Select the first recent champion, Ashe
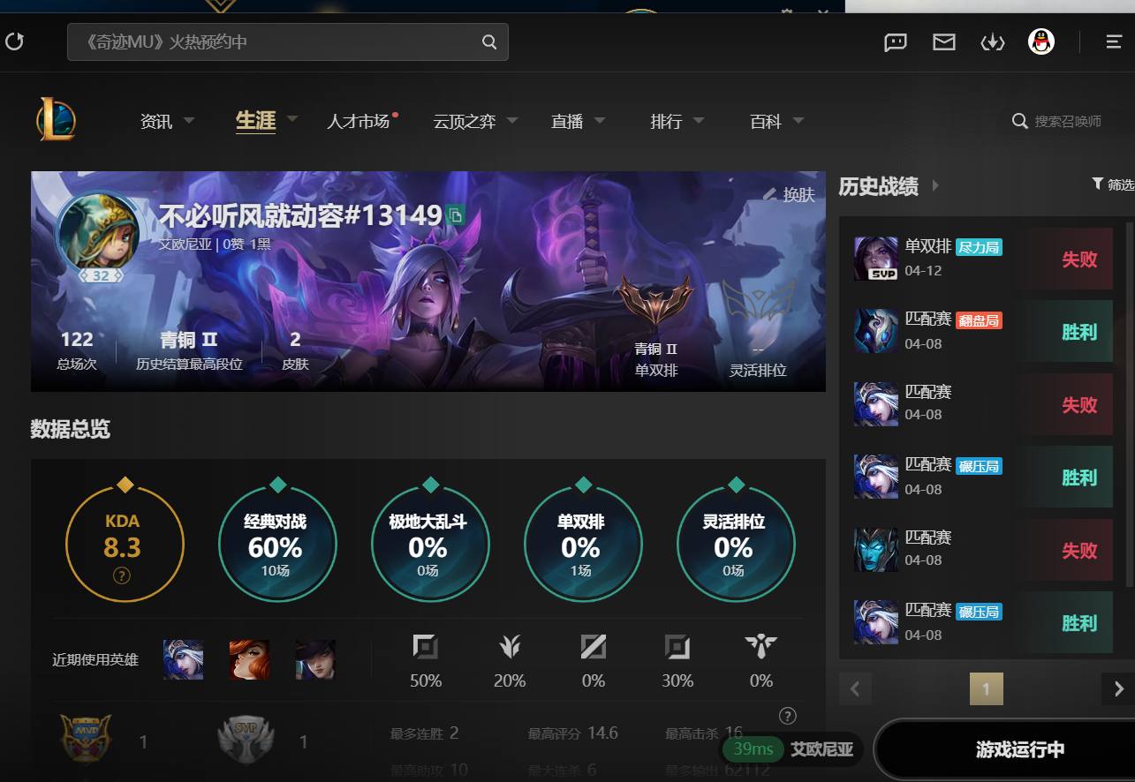 coord(184,659)
